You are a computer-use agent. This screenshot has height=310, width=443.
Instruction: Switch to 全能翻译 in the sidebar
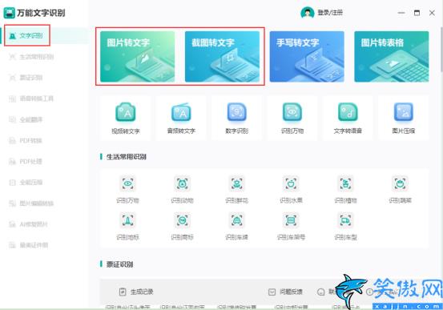(x=26, y=119)
